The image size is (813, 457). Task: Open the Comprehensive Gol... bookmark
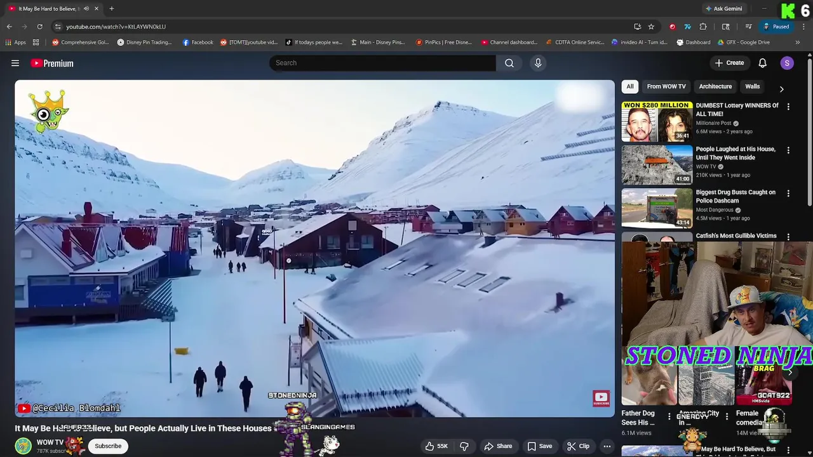point(80,43)
